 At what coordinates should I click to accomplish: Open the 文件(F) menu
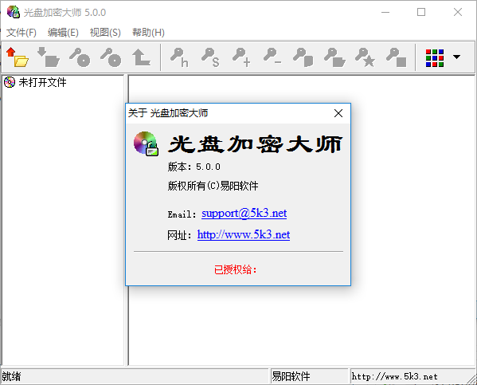coord(22,33)
